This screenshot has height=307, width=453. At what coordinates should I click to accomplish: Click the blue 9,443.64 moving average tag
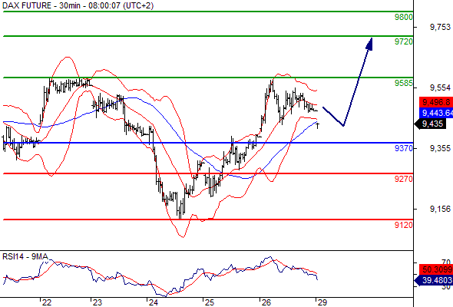coord(436,113)
